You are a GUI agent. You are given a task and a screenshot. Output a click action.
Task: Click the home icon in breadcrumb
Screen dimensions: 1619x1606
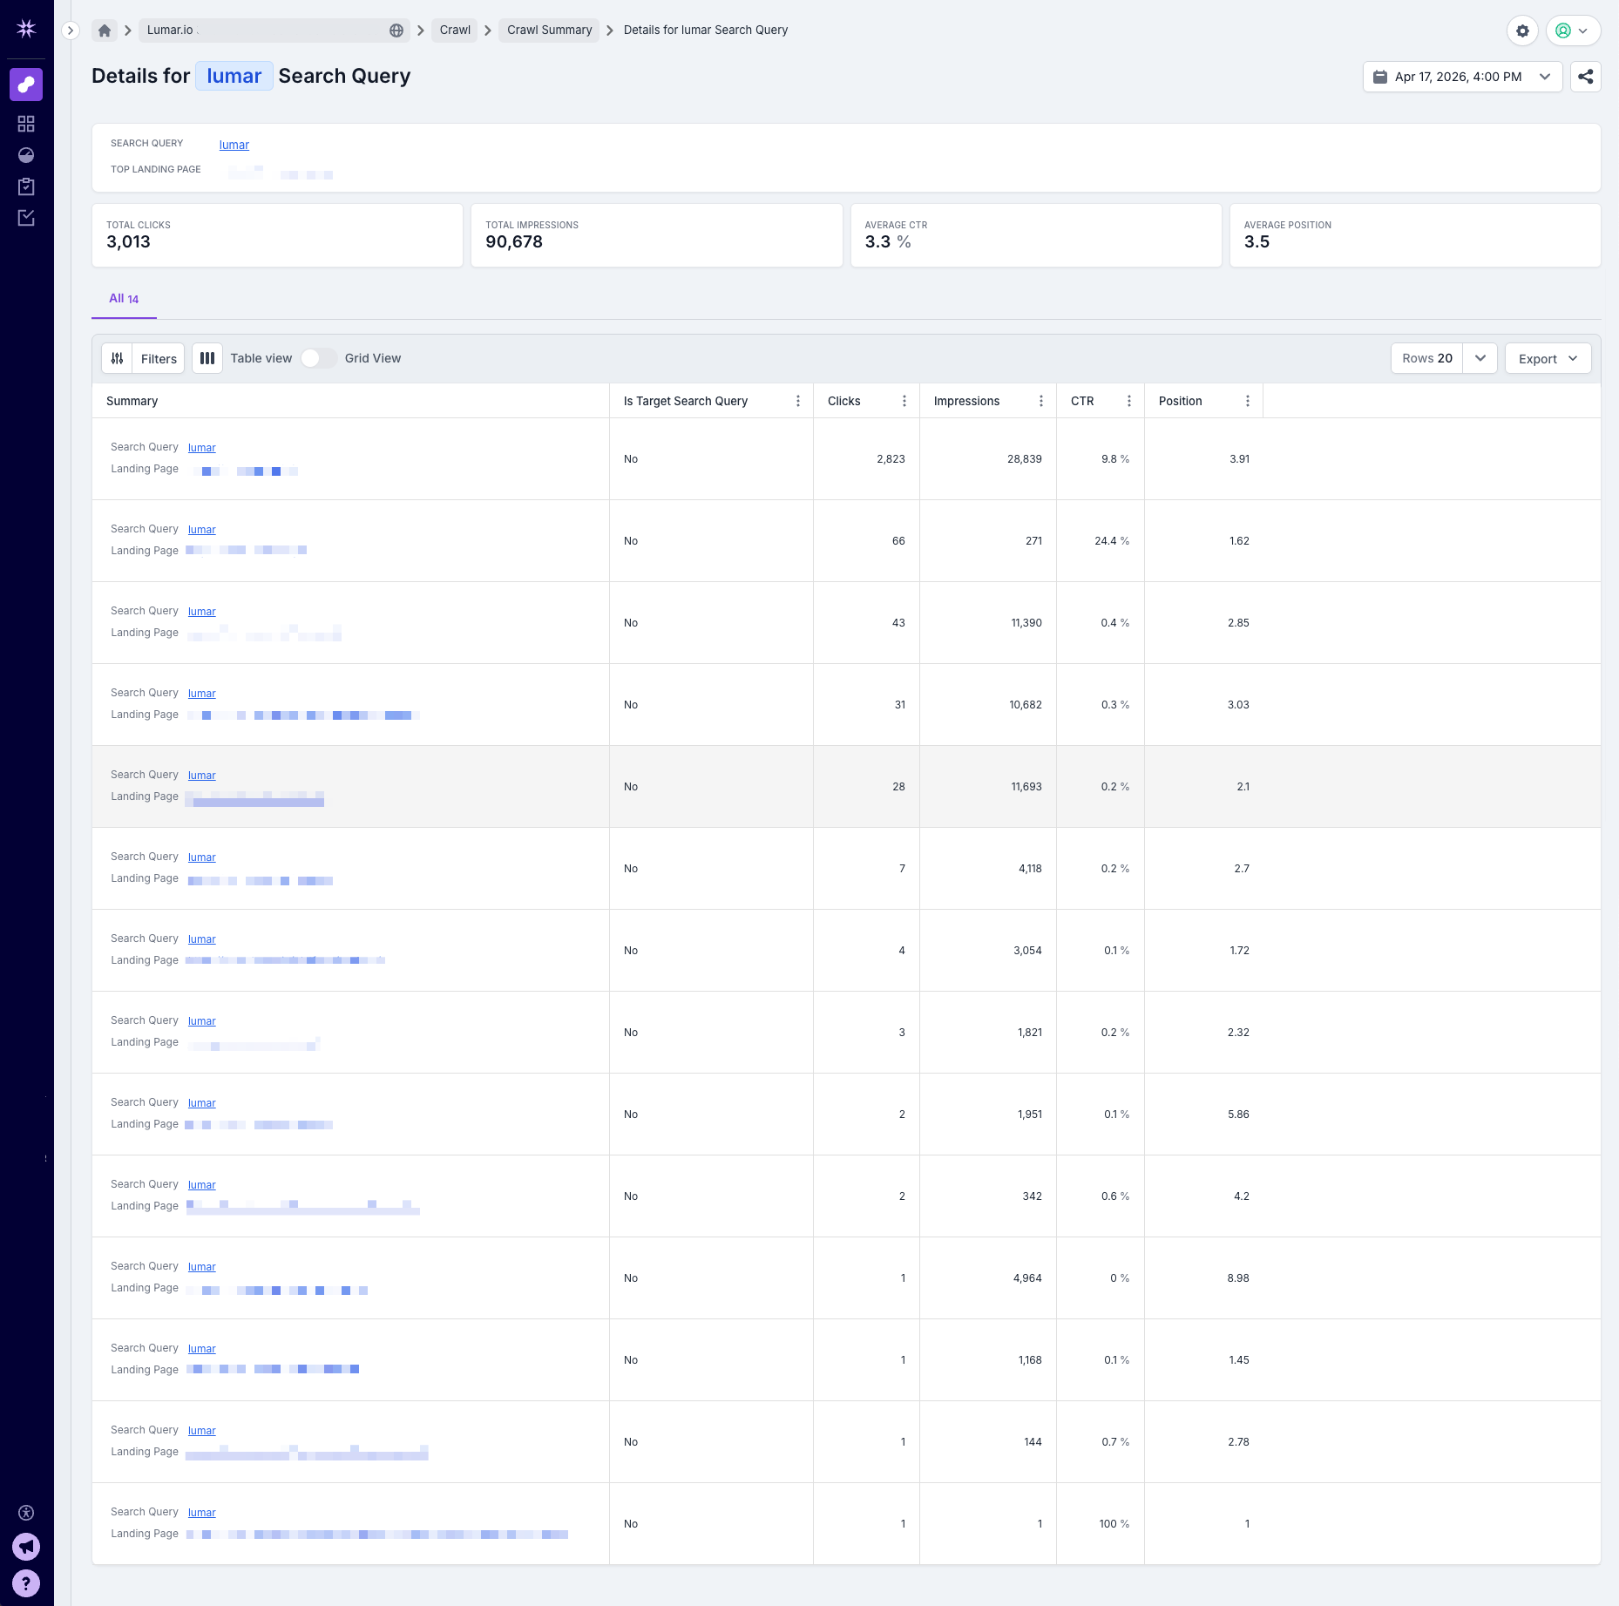[x=105, y=30]
